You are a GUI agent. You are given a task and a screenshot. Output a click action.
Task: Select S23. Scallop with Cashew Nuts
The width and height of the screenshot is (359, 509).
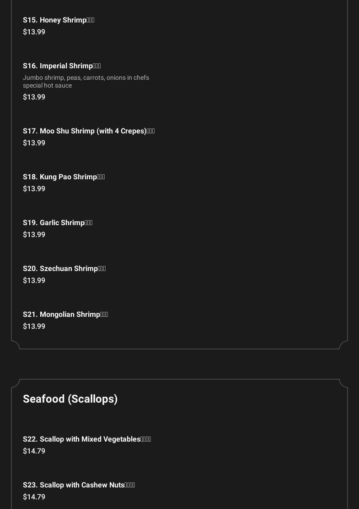pos(79,485)
